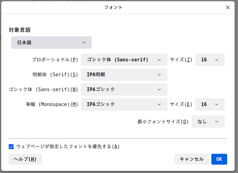Click the chevron arrow in the ゴシック体 (Sans-serif) dropdown
Viewport: 238px width, 173px height.
click(159, 90)
